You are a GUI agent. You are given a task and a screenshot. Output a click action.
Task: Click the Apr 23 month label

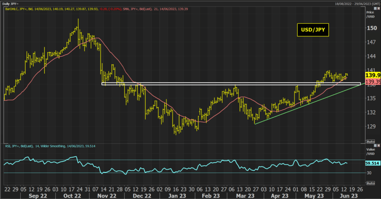(x=280, y=196)
